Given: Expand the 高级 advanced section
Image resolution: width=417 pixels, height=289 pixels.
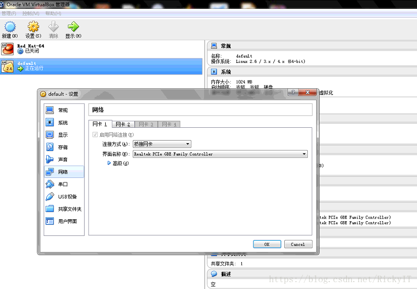Looking at the screenshot, I should pyautogui.click(x=109, y=163).
